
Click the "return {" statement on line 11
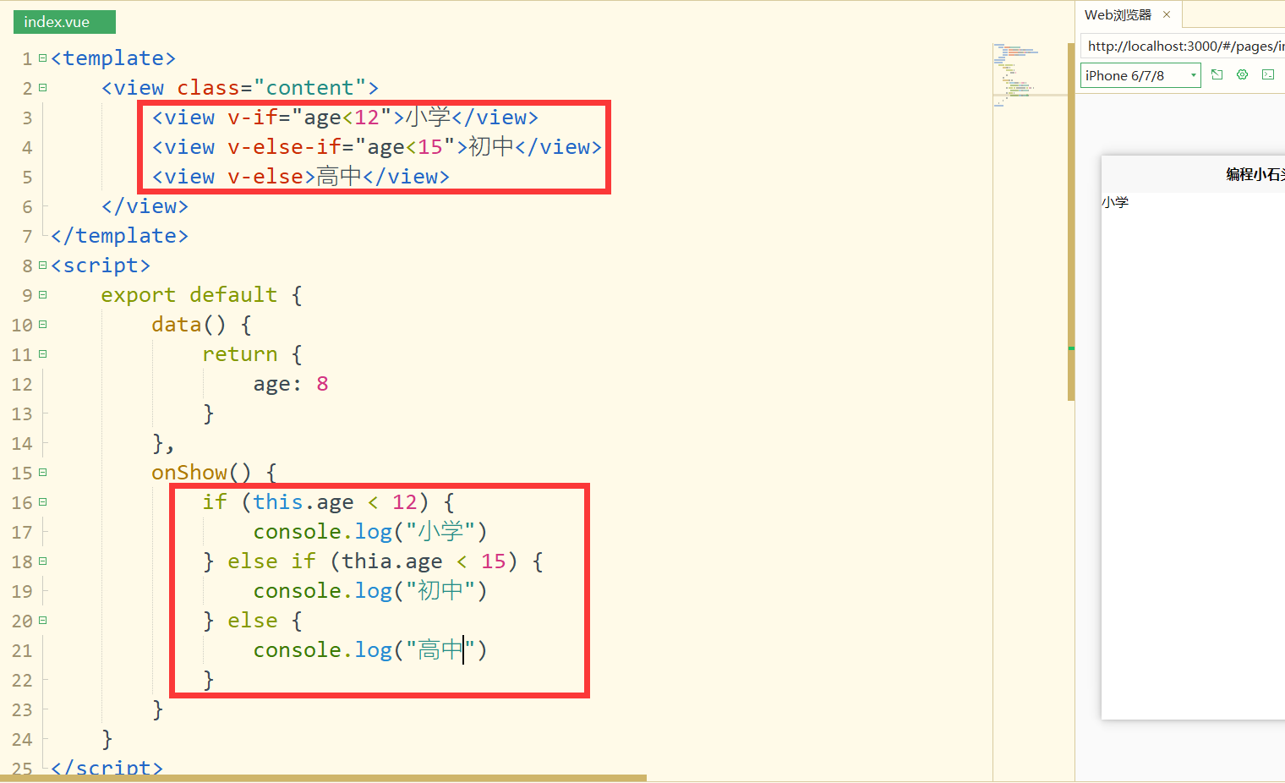253,354
